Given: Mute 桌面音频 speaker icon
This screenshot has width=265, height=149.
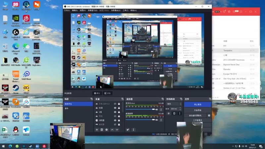Looking at the screenshot, I should (x=157, y=120).
